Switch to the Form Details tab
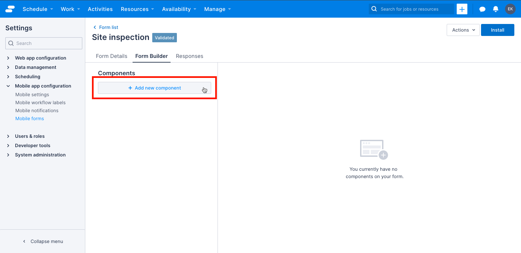This screenshot has width=521, height=253. 111,56
